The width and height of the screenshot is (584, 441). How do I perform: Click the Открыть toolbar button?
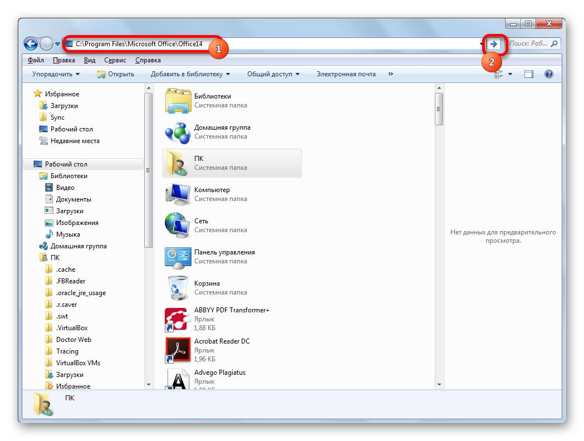click(115, 74)
